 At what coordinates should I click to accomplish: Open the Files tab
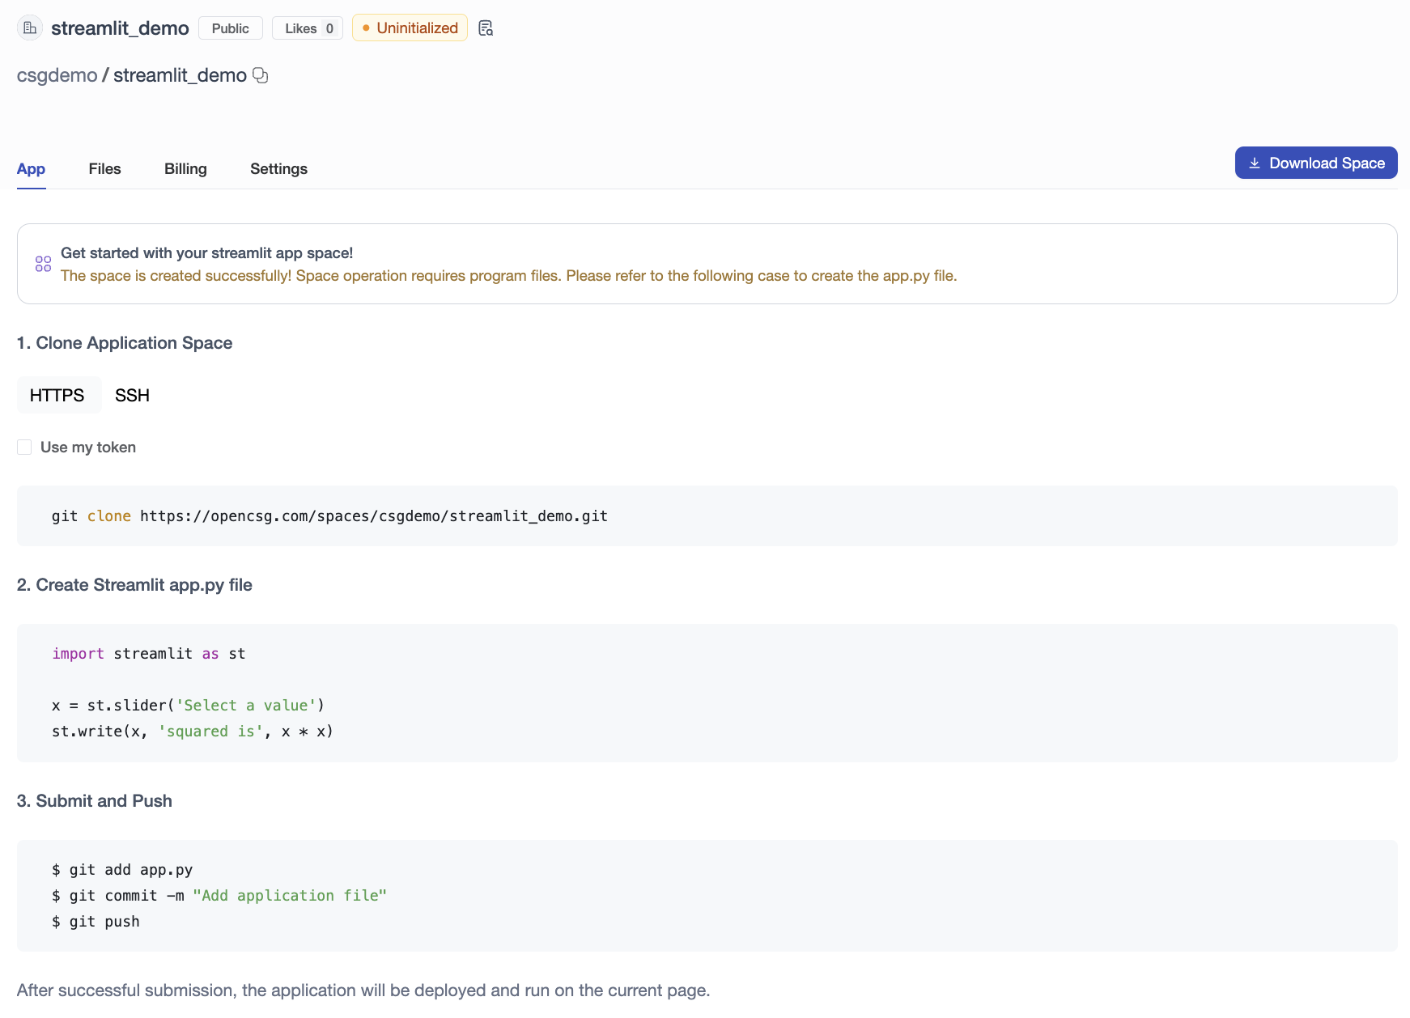pos(104,169)
